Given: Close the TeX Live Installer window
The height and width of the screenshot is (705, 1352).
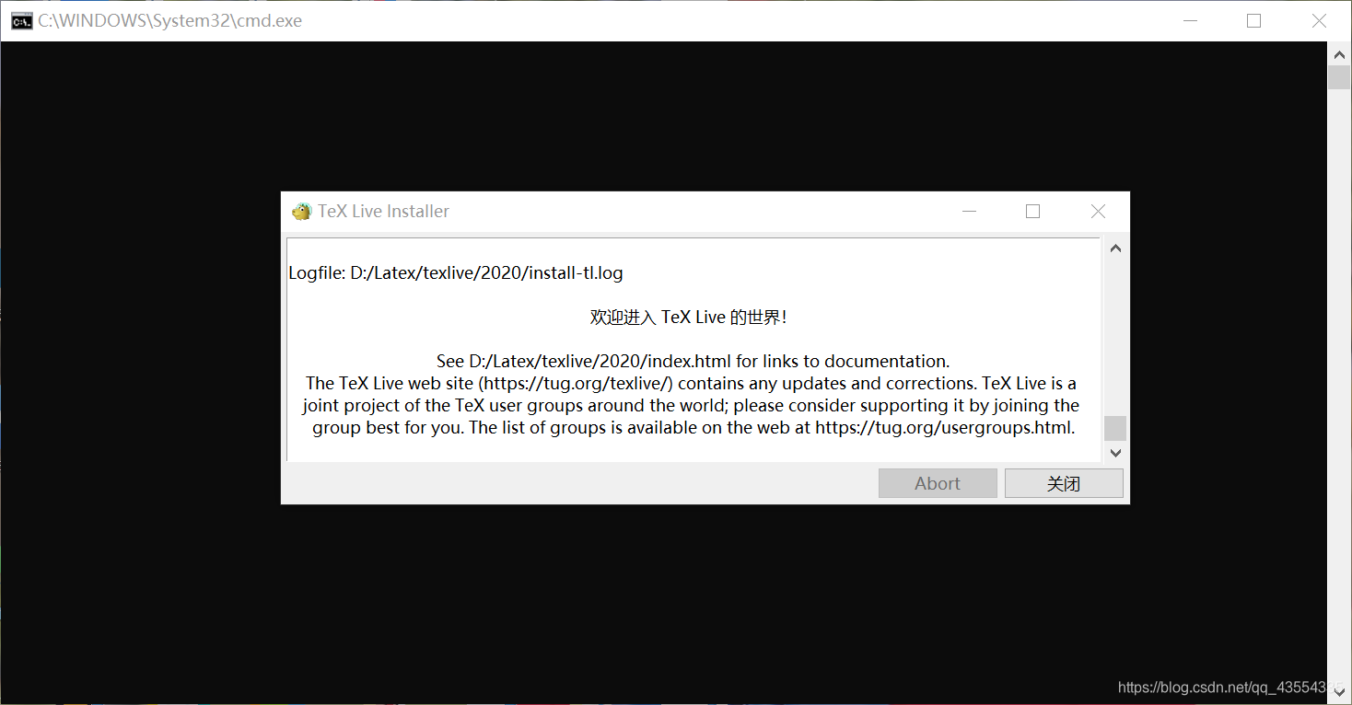Looking at the screenshot, I should [x=1098, y=212].
